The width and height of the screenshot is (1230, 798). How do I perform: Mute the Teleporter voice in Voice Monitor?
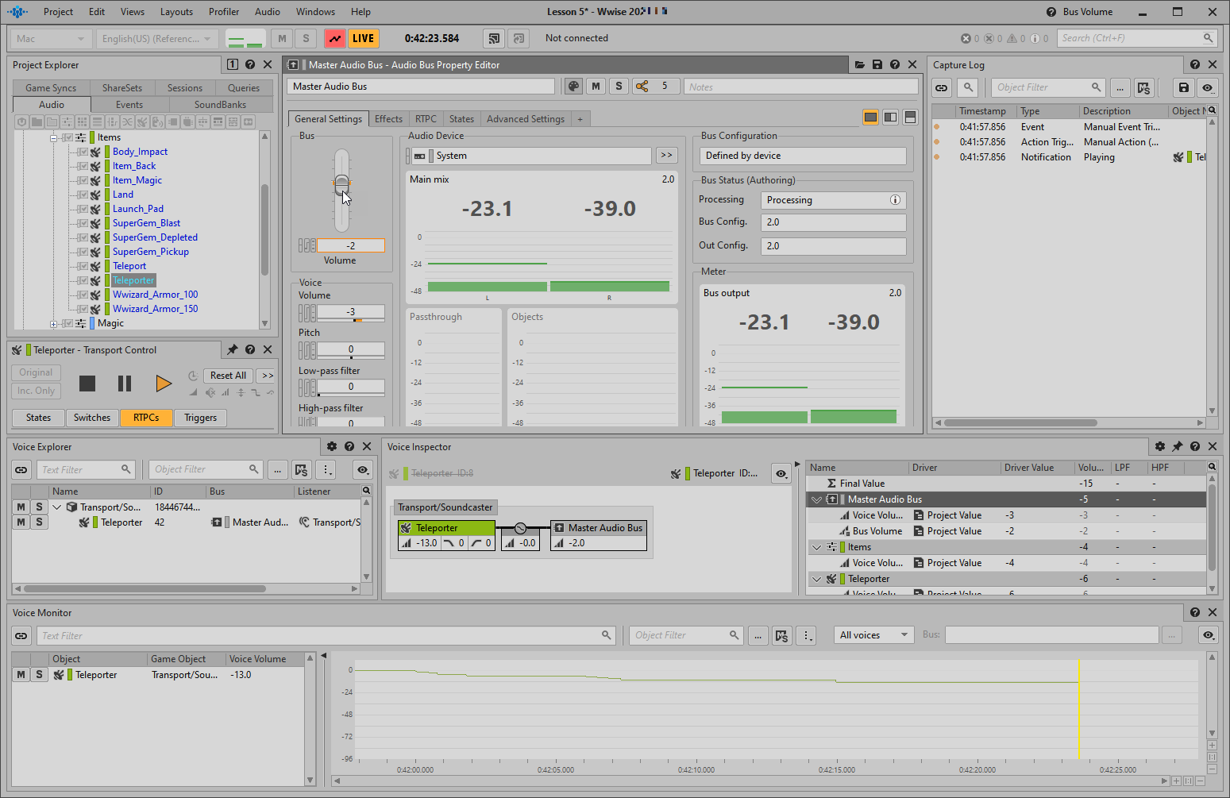coord(21,675)
